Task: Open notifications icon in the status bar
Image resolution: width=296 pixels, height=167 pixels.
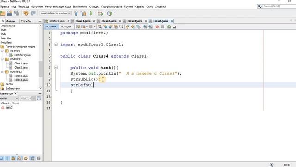Action: pyautogui.click(x=271, y=165)
